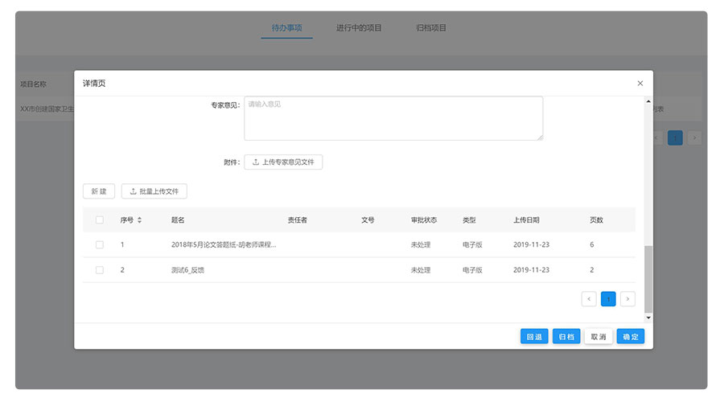This screenshot has height=402, width=724.
Task: Click the dialog scrollbar down arrow
Action: tap(648, 318)
